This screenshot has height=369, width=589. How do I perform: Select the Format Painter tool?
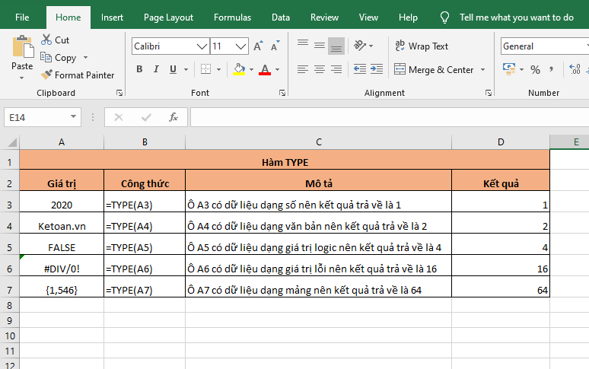click(78, 75)
